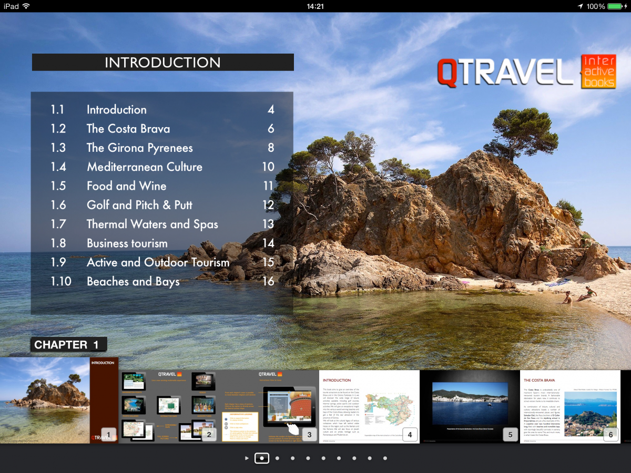Jump to Beaches and Bays section
This screenshot has height=473, width=631.
[x=162, y=282]
